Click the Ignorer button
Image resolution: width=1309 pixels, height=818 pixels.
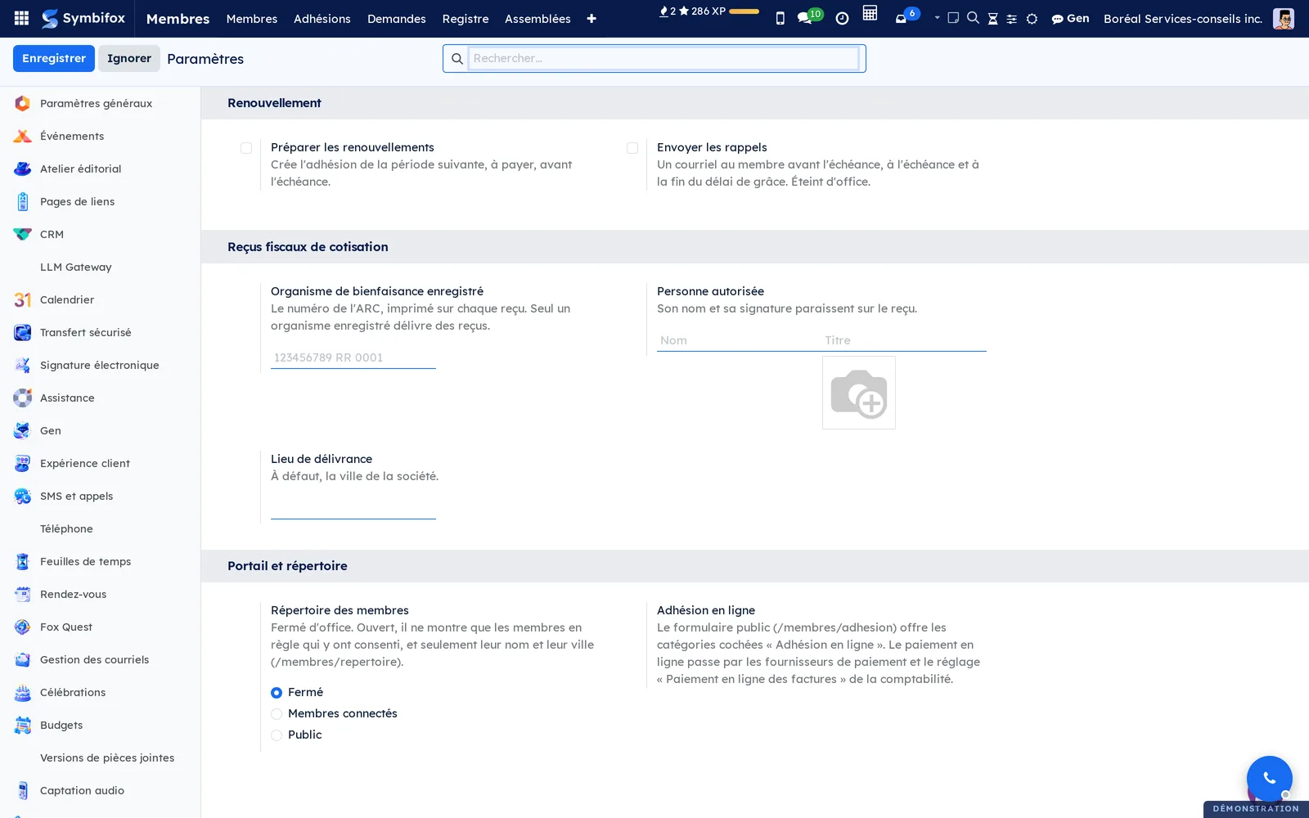(x=129, y=58)
